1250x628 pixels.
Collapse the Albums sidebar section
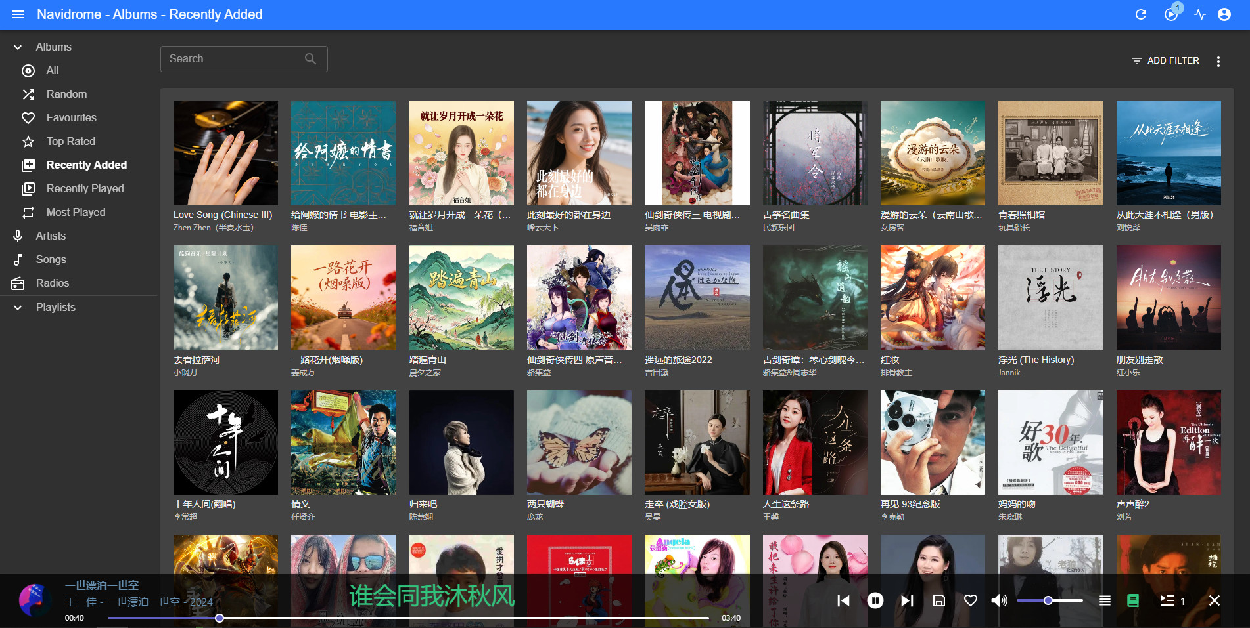coord(18,47)
